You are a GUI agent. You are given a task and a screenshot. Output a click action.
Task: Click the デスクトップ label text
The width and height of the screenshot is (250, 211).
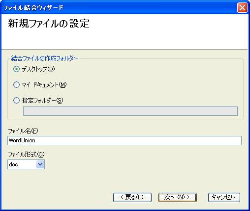34,69
